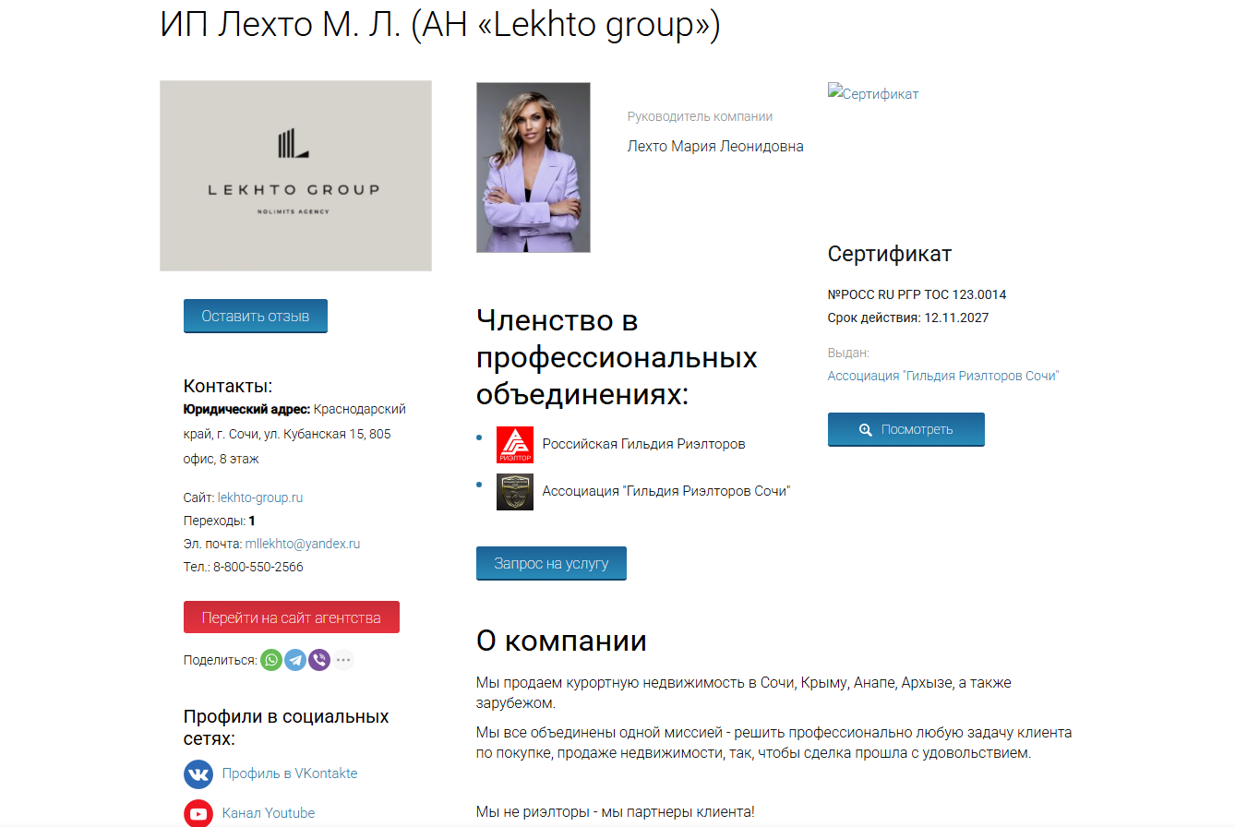Click the YouTube round icon
1235x827 pixels.
coord(198,813)
